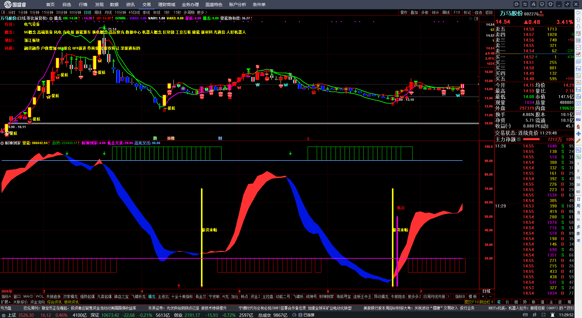
Task: Switch to the MAKD indicator tab
Action: point(28,296)
